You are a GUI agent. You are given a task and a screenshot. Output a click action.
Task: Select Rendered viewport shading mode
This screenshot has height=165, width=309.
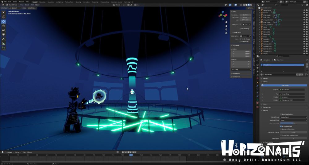coord(251,5)
